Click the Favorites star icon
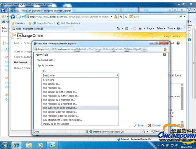196x149 pixels. (13, 23)
